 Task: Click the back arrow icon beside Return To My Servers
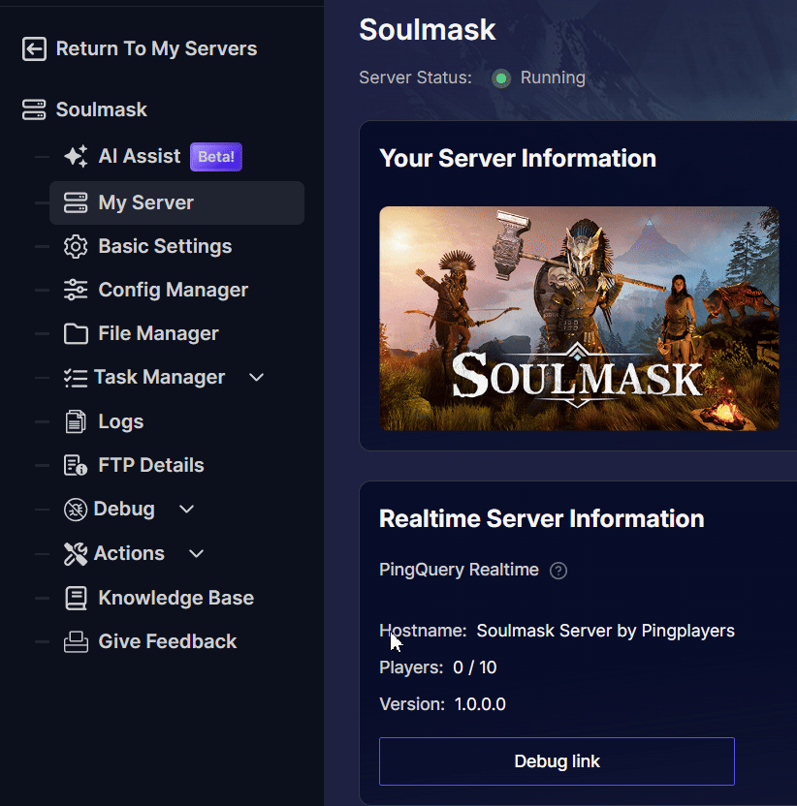(x=34, y=48)
